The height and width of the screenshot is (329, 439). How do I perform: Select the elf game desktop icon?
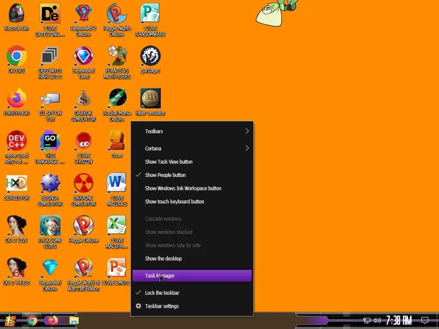pos(50,225)
